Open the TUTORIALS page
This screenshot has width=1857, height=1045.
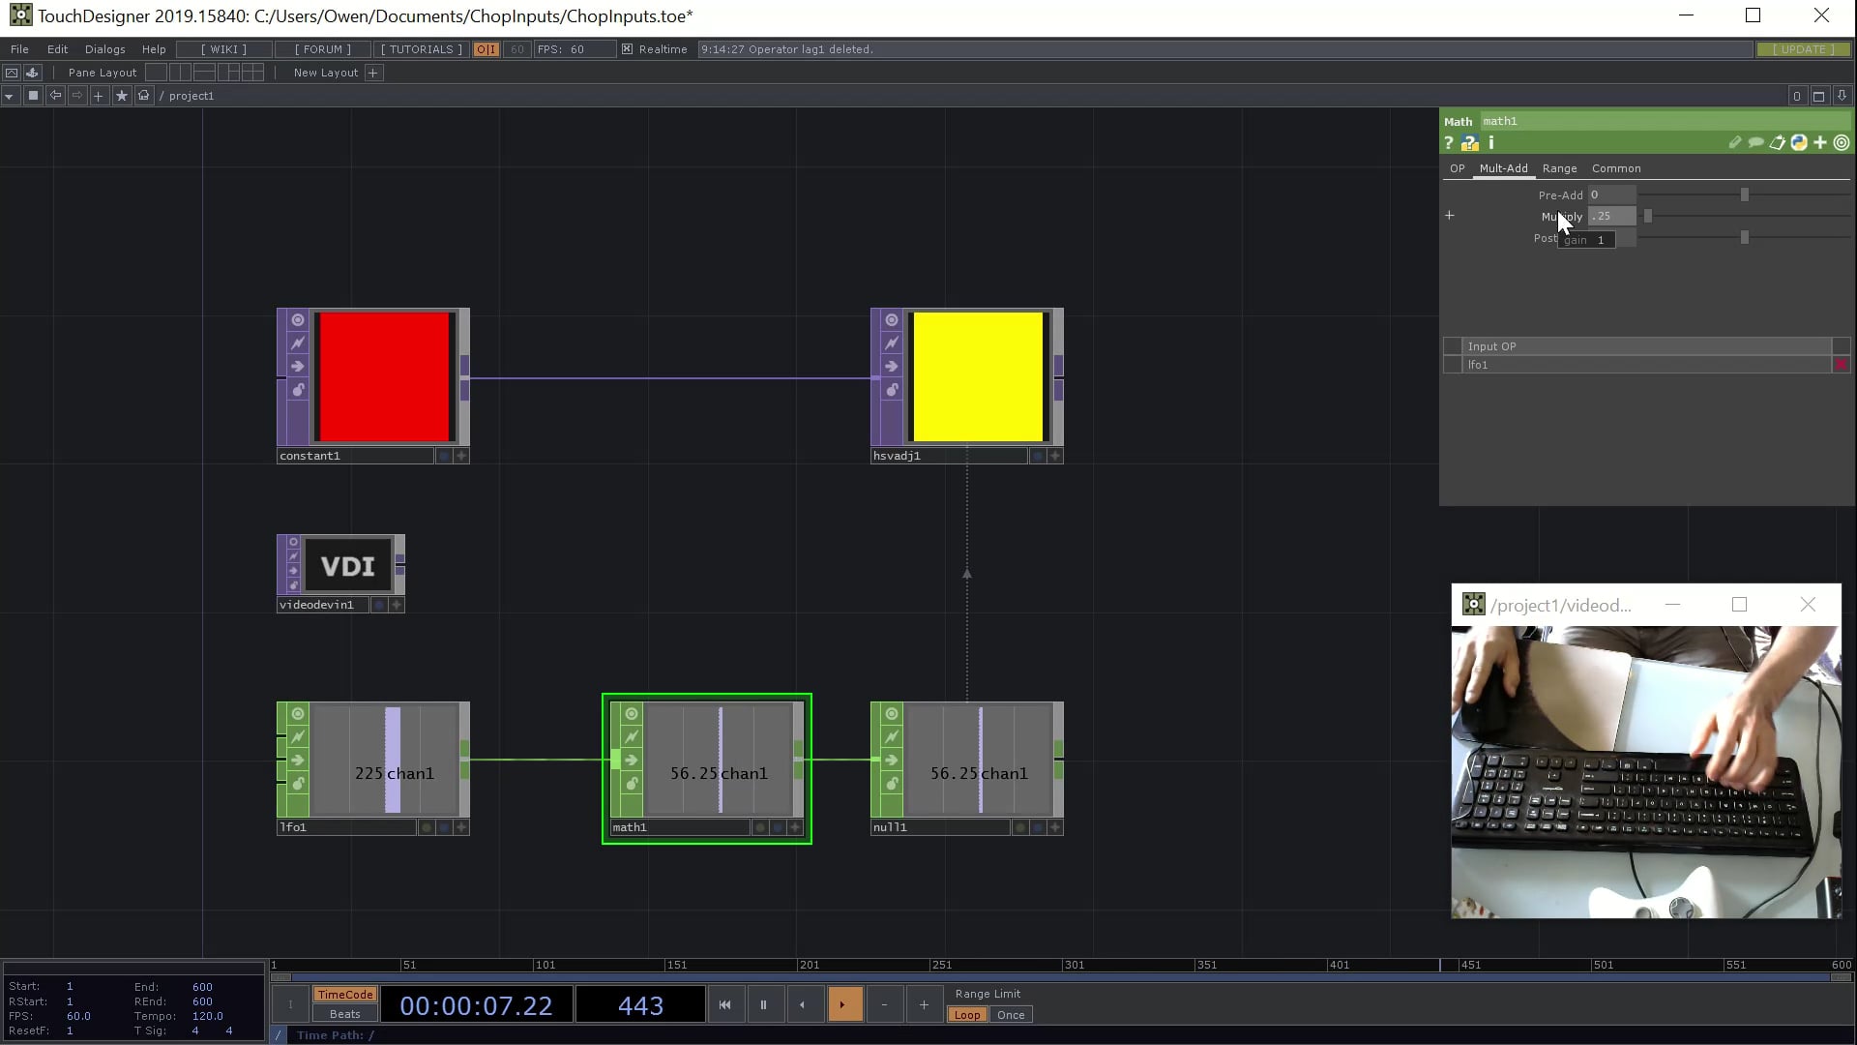(x=420, y=48)
